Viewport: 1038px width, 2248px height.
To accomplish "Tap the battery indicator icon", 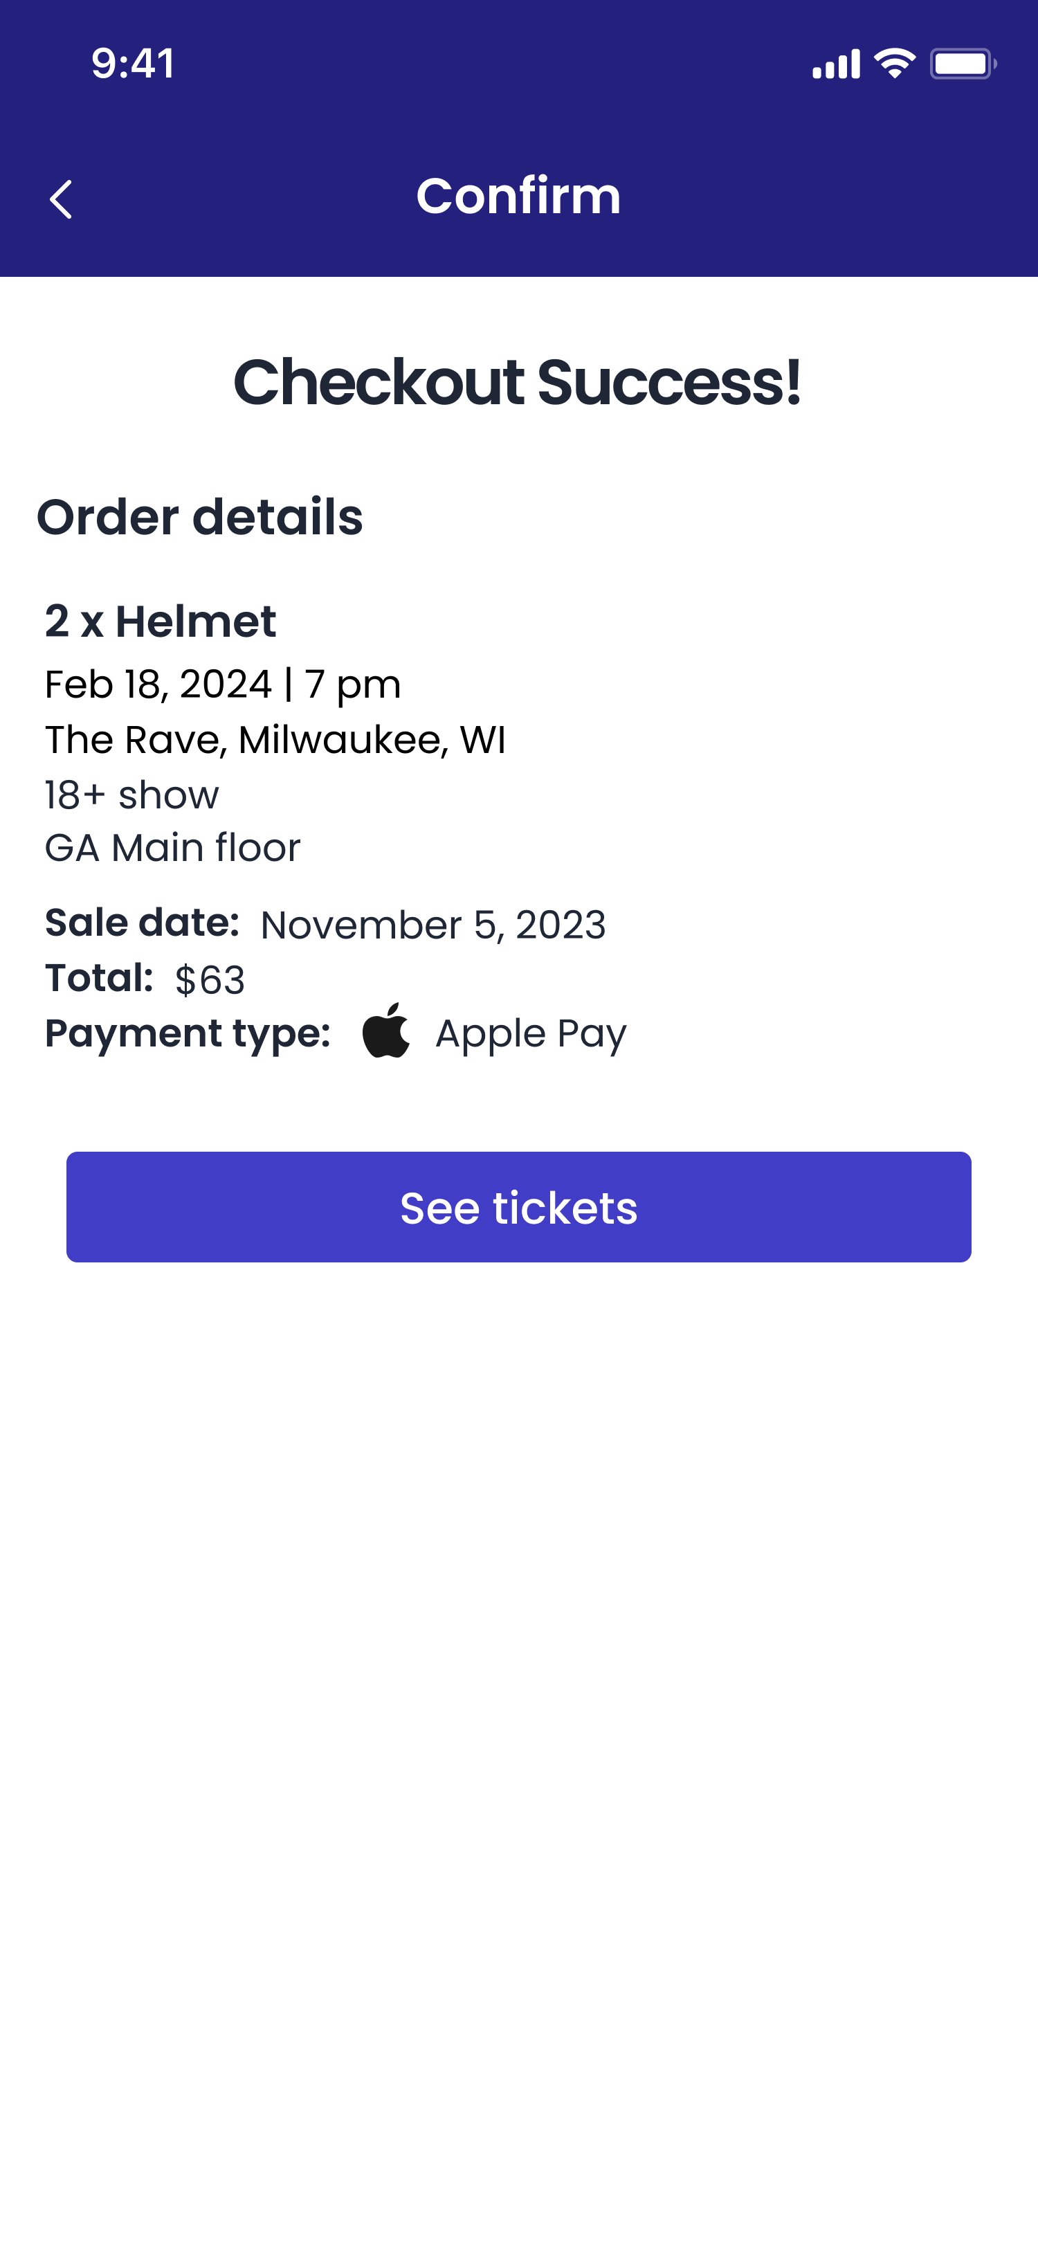I will pyautogui.click(x=962, y=64).
